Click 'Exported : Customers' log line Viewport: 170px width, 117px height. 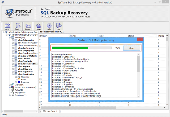63,64
